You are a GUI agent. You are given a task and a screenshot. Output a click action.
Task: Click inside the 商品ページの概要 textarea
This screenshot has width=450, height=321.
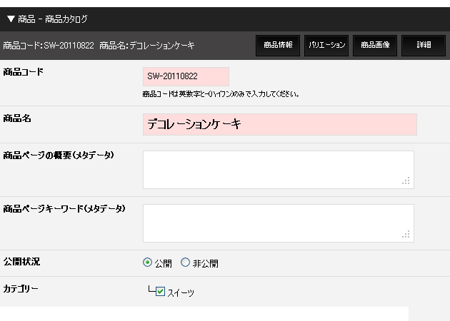[x=278, y=169]
